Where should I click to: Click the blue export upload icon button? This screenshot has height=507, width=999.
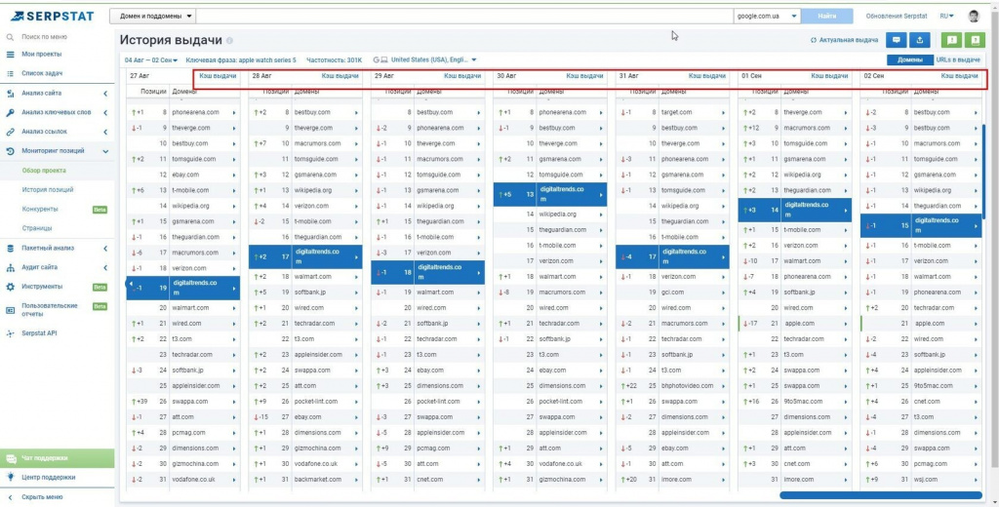(919, 40)
